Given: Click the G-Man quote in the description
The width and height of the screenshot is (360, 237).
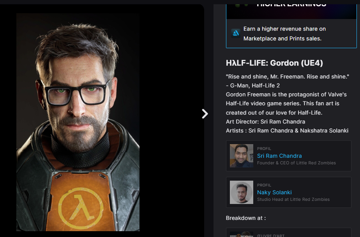Looking at the screenshot, I should pyautogui.click(x=288, y=81).
